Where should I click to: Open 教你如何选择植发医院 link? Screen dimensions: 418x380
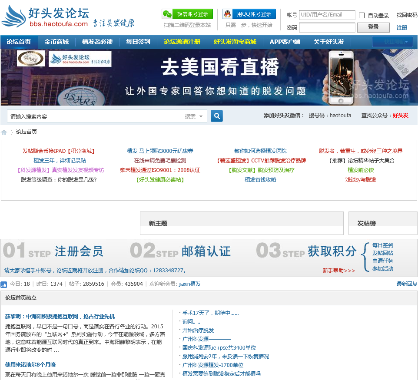pyautogui.click(x=260, y=151)
